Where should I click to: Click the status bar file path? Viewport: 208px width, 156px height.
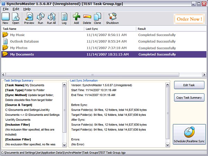point(63,153)
